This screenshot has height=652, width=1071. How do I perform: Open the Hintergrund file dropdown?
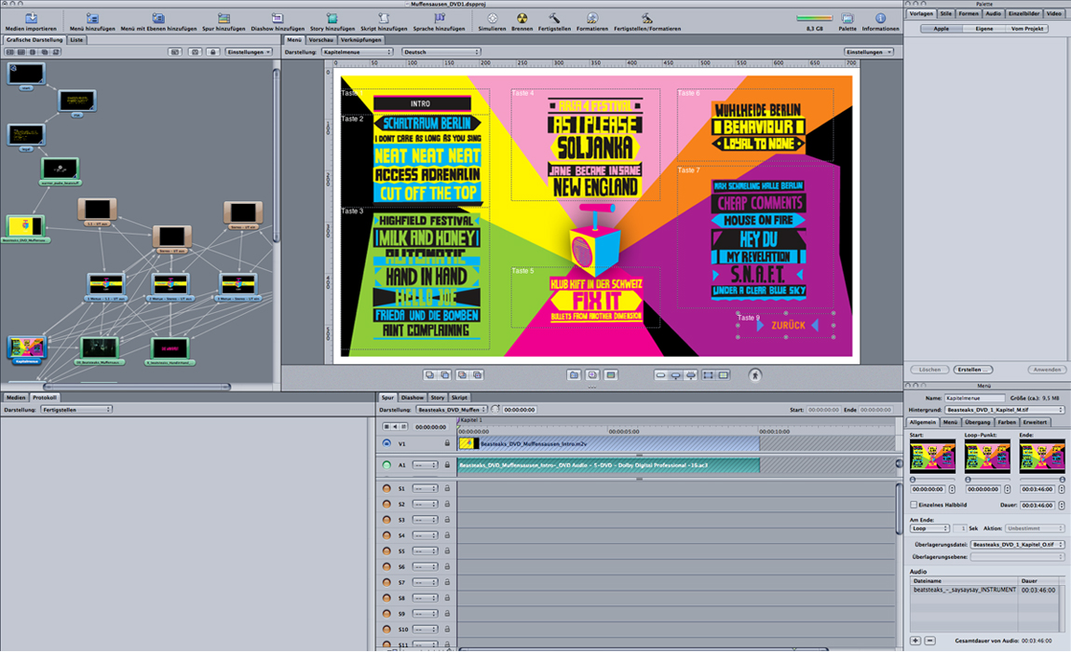pyautogui.click(x=1004, y=410)
